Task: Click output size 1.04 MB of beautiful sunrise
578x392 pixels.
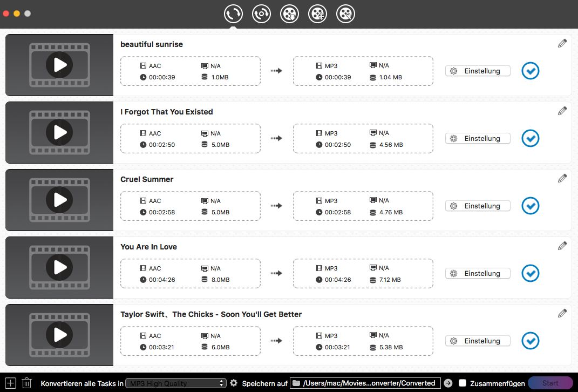Action: pos(390,77)
